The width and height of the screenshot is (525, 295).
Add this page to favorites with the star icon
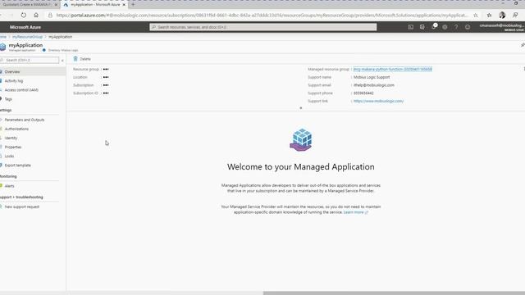coord(476,15)
